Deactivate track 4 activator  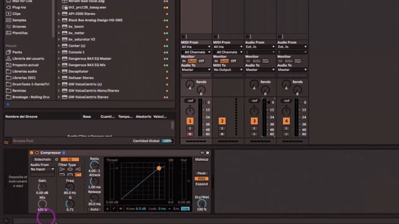point(286,121)
